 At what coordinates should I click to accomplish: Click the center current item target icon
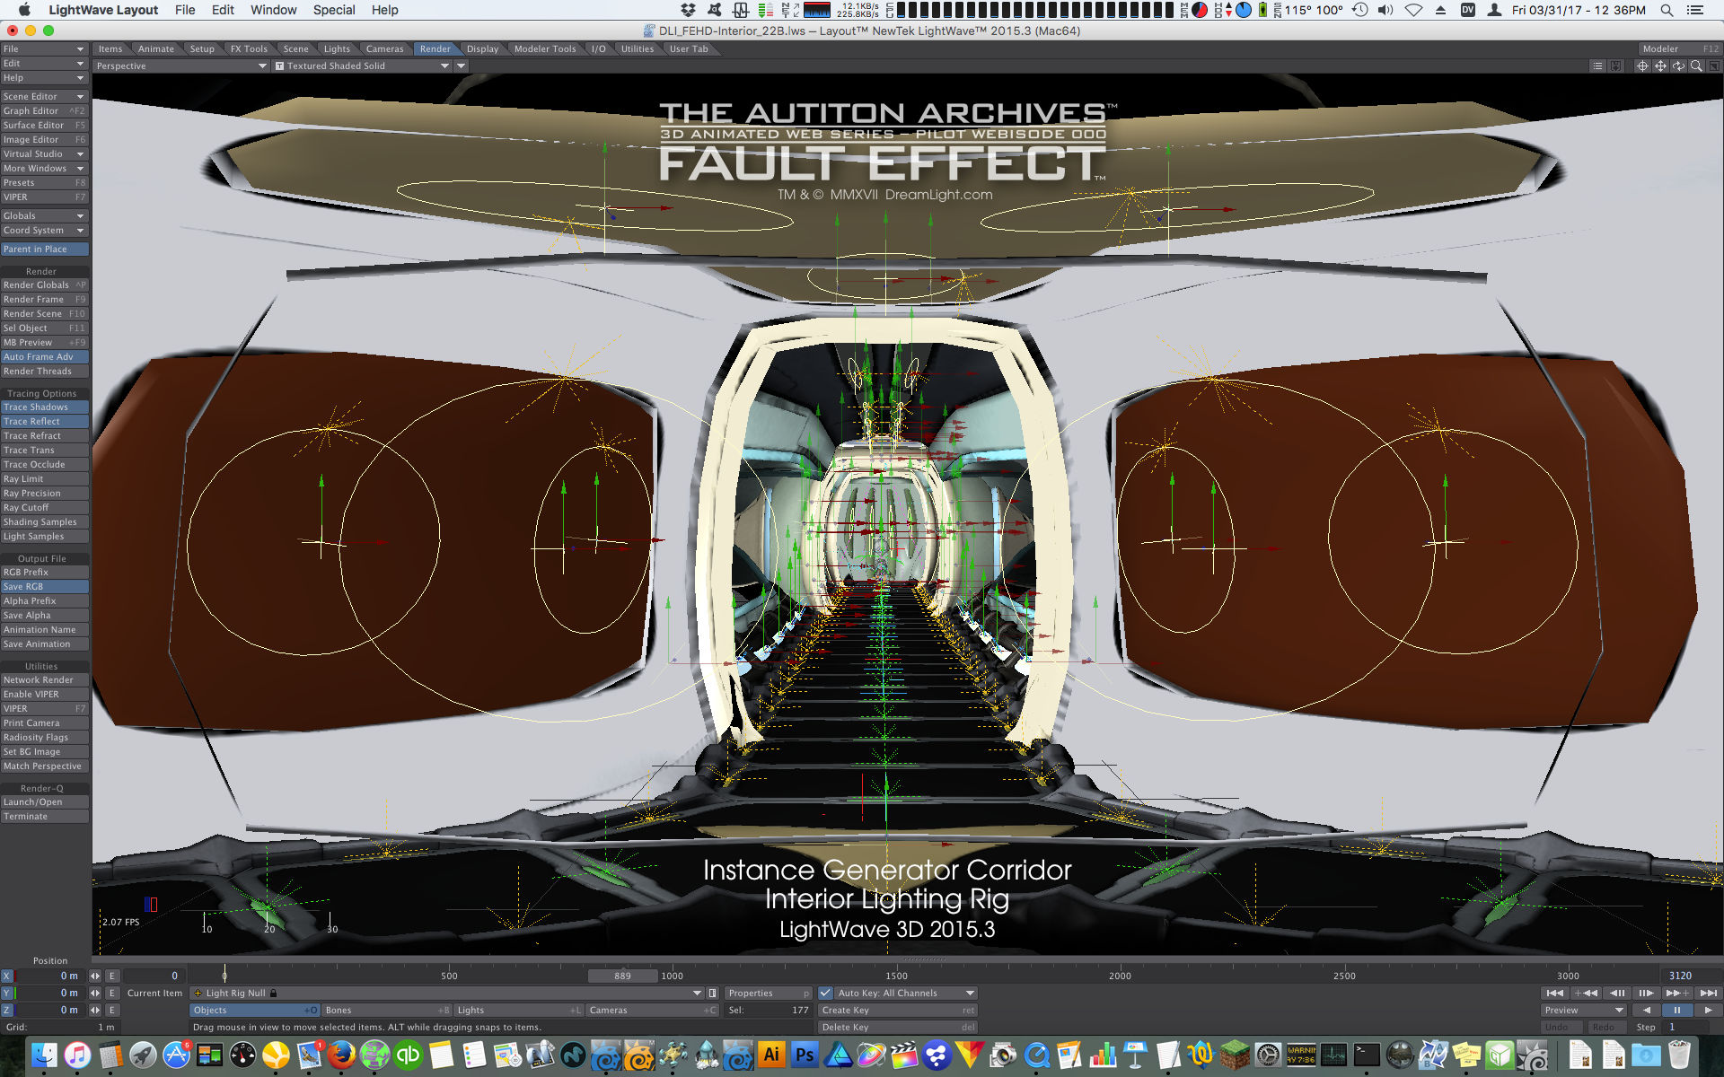tap(1642, 66)
